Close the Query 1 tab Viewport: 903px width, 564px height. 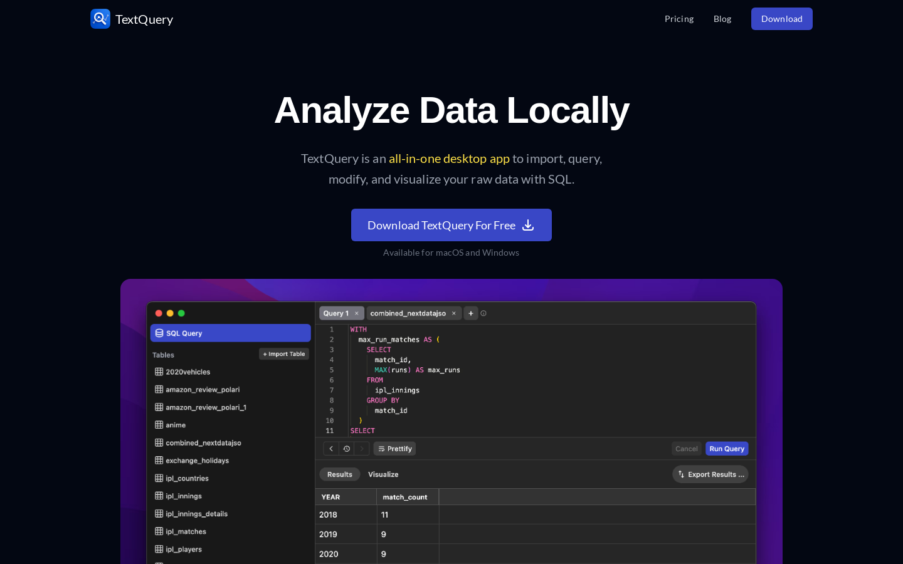click(357, 313)
